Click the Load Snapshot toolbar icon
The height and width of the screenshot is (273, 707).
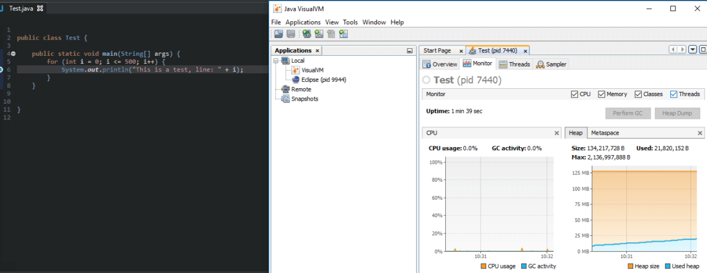[278, 34]
